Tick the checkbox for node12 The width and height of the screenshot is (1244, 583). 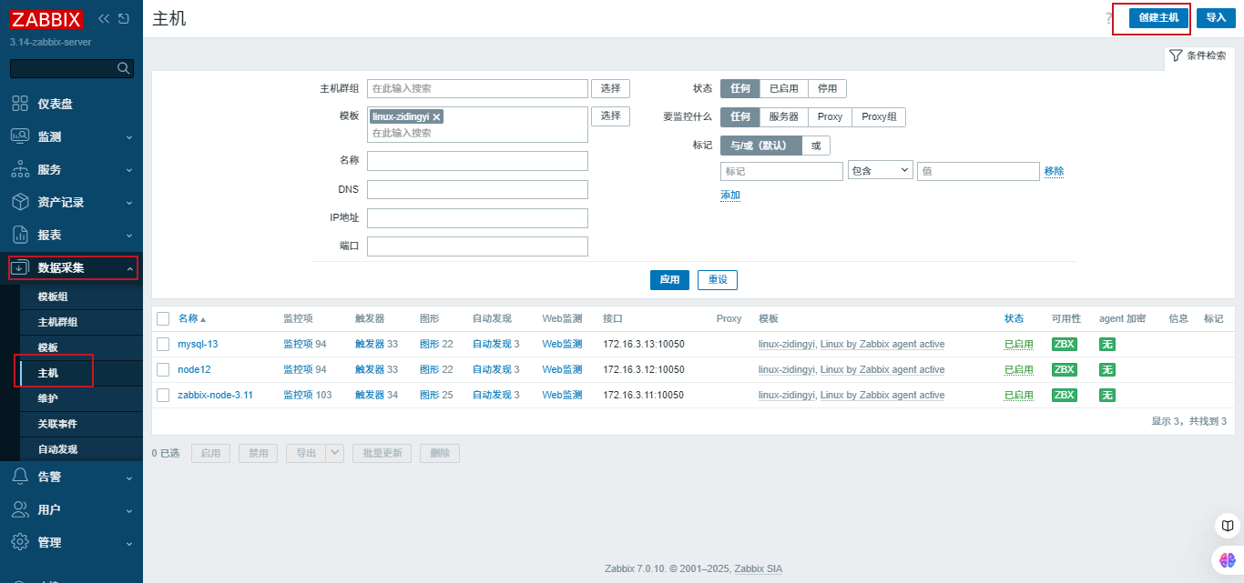(x=163, y=369)
